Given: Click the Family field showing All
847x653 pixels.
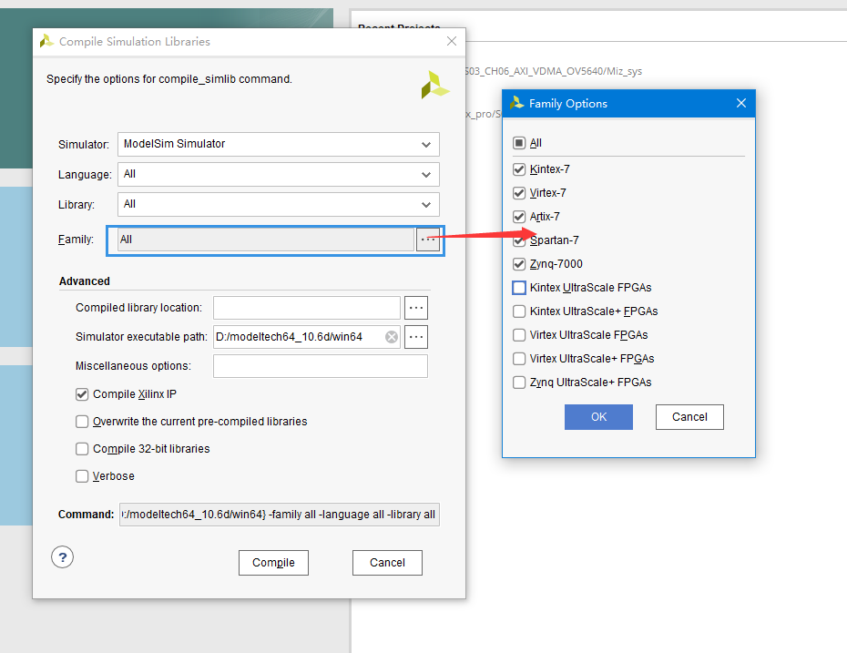Looking at the screenshot, I should pyautogui.click(x=266, y=240).
